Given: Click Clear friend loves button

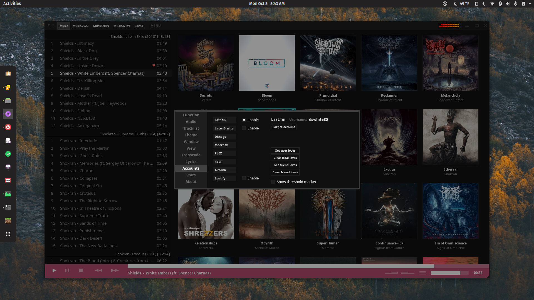Looking at the screenshot, I should point(285,172).
